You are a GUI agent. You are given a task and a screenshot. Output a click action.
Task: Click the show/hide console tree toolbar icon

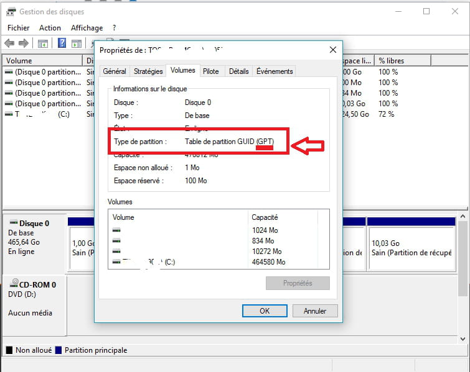pyautogui.click(x=43, y=43)
